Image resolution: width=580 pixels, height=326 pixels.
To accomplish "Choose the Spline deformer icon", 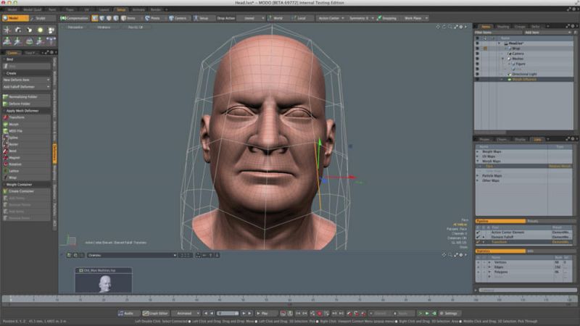I will click(x=6, y=138).
